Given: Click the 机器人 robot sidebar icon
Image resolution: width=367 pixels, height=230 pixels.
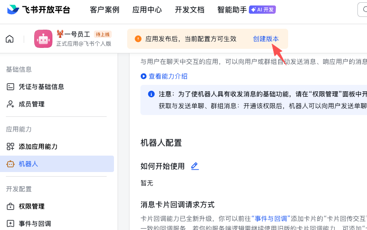Looking at the screenshot, I should click(10, 164).
